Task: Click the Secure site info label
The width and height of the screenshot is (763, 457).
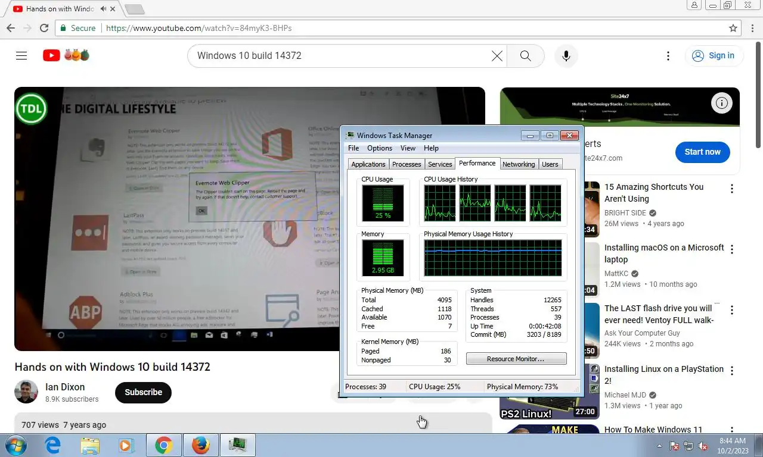Action: [77, 28]
